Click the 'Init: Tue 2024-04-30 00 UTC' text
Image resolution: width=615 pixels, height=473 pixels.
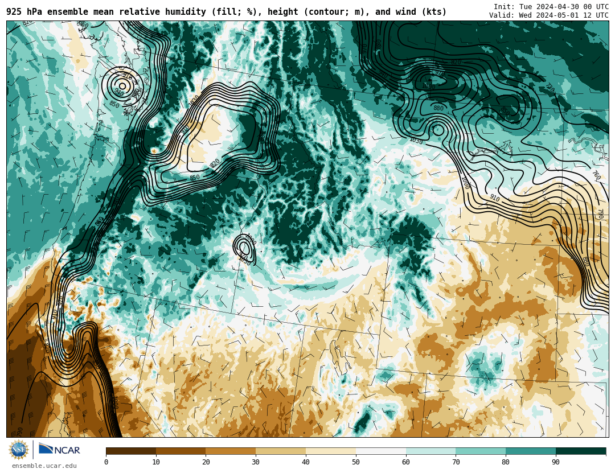point(551,7)
